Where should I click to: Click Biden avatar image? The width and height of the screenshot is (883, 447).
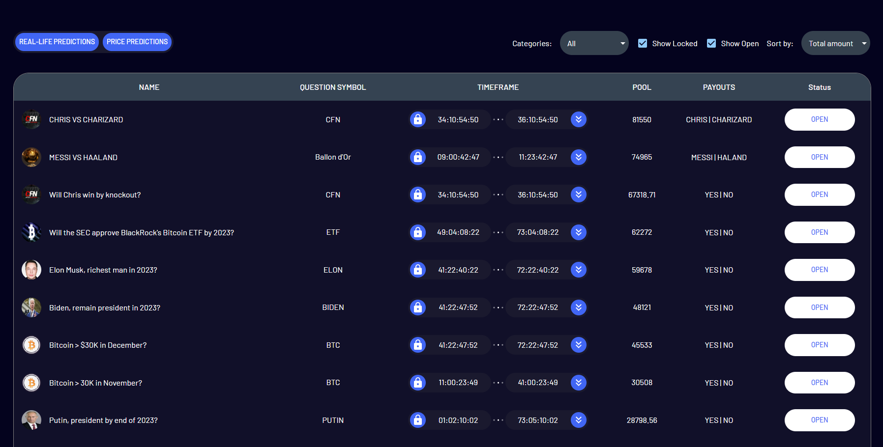click(31, 307)
